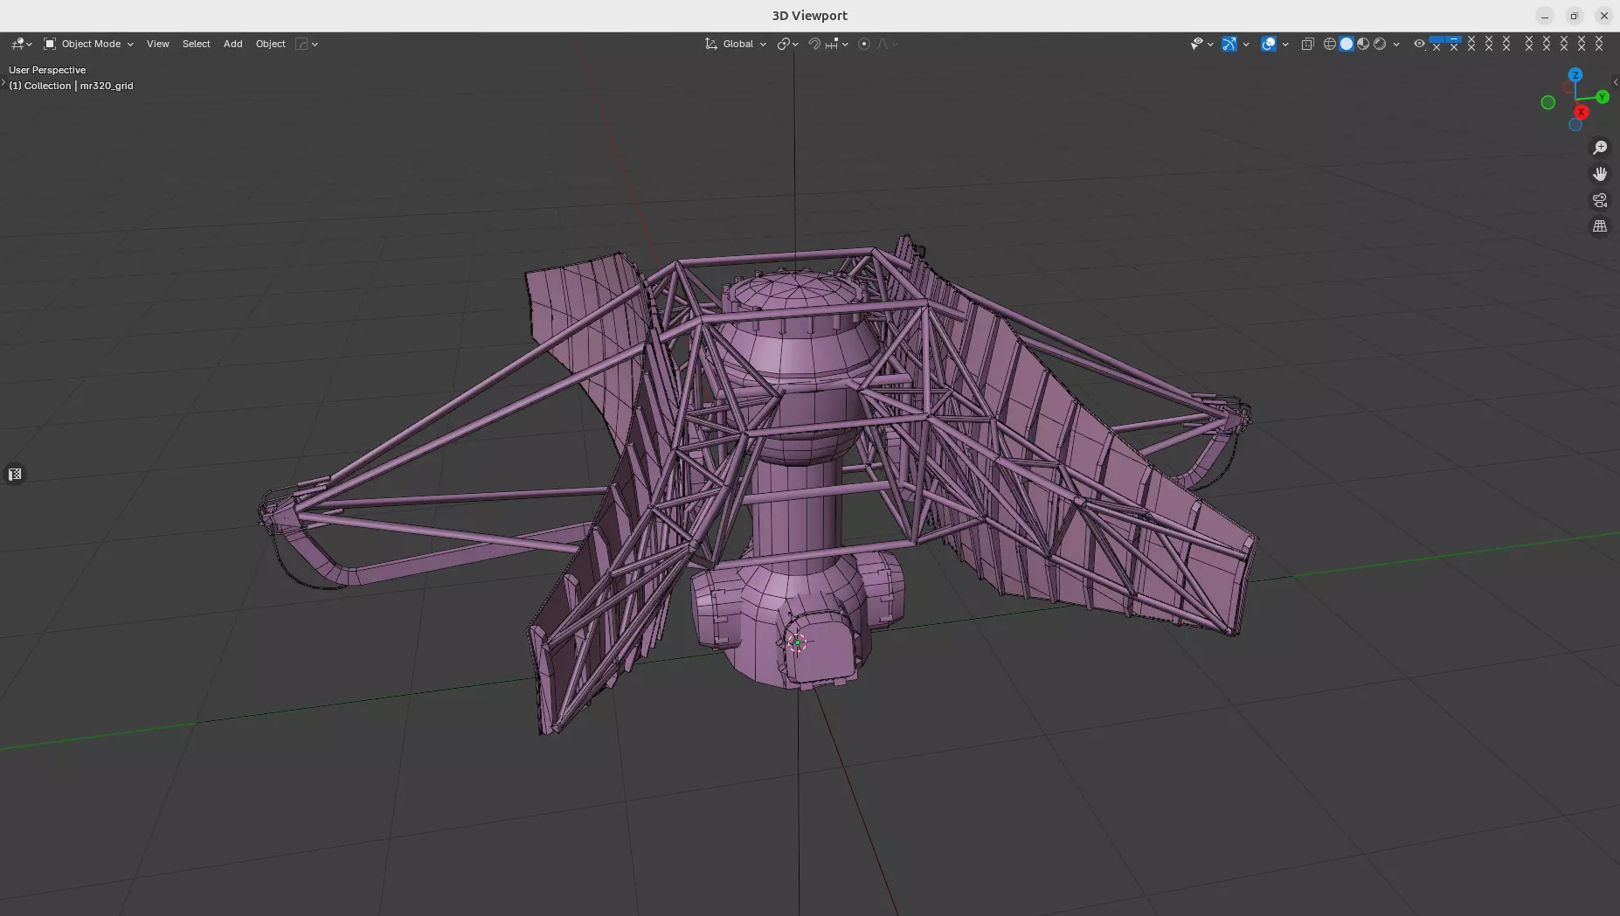
Task: Toggle show gizmos button
Action: point(1229,44)
